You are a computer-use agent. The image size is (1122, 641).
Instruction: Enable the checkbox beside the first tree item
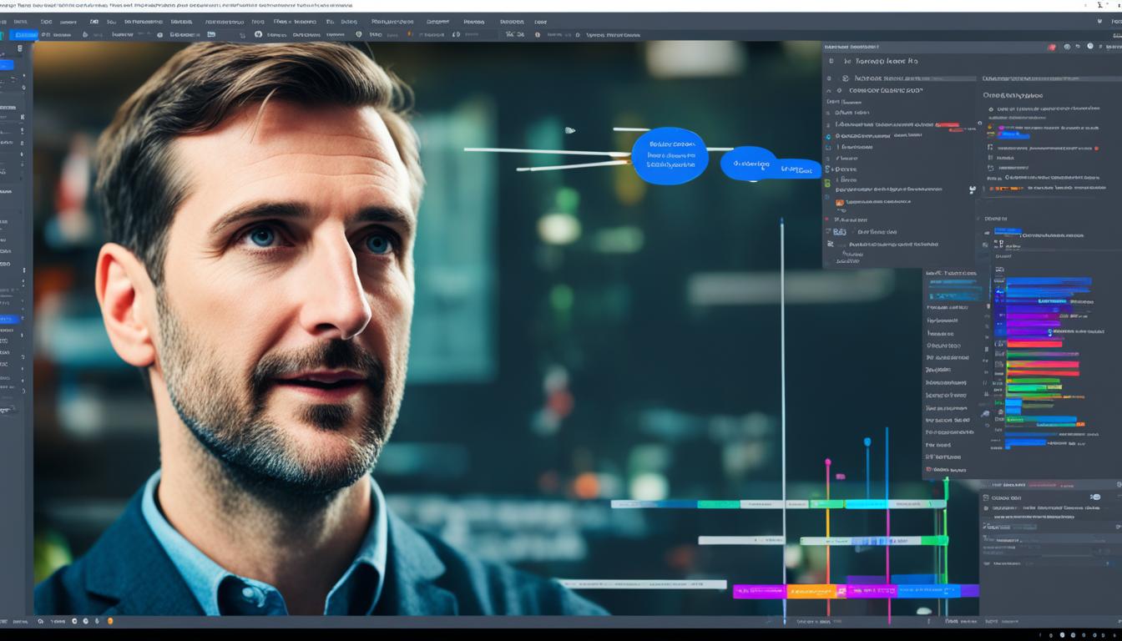pyautogui.click(x=831, y=61)
